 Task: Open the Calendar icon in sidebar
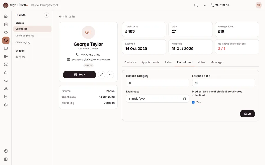(x=6, y=24)
